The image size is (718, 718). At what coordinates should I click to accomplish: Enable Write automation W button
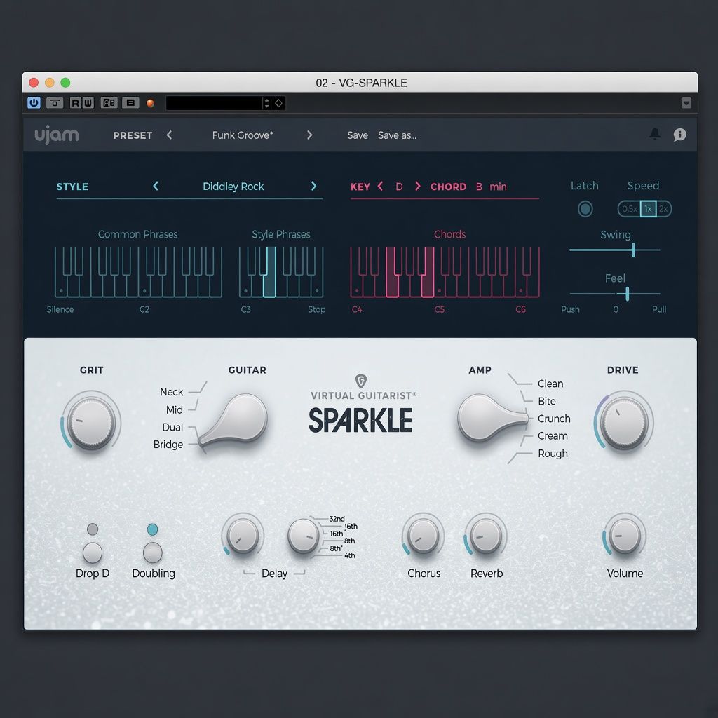(88, 103)
